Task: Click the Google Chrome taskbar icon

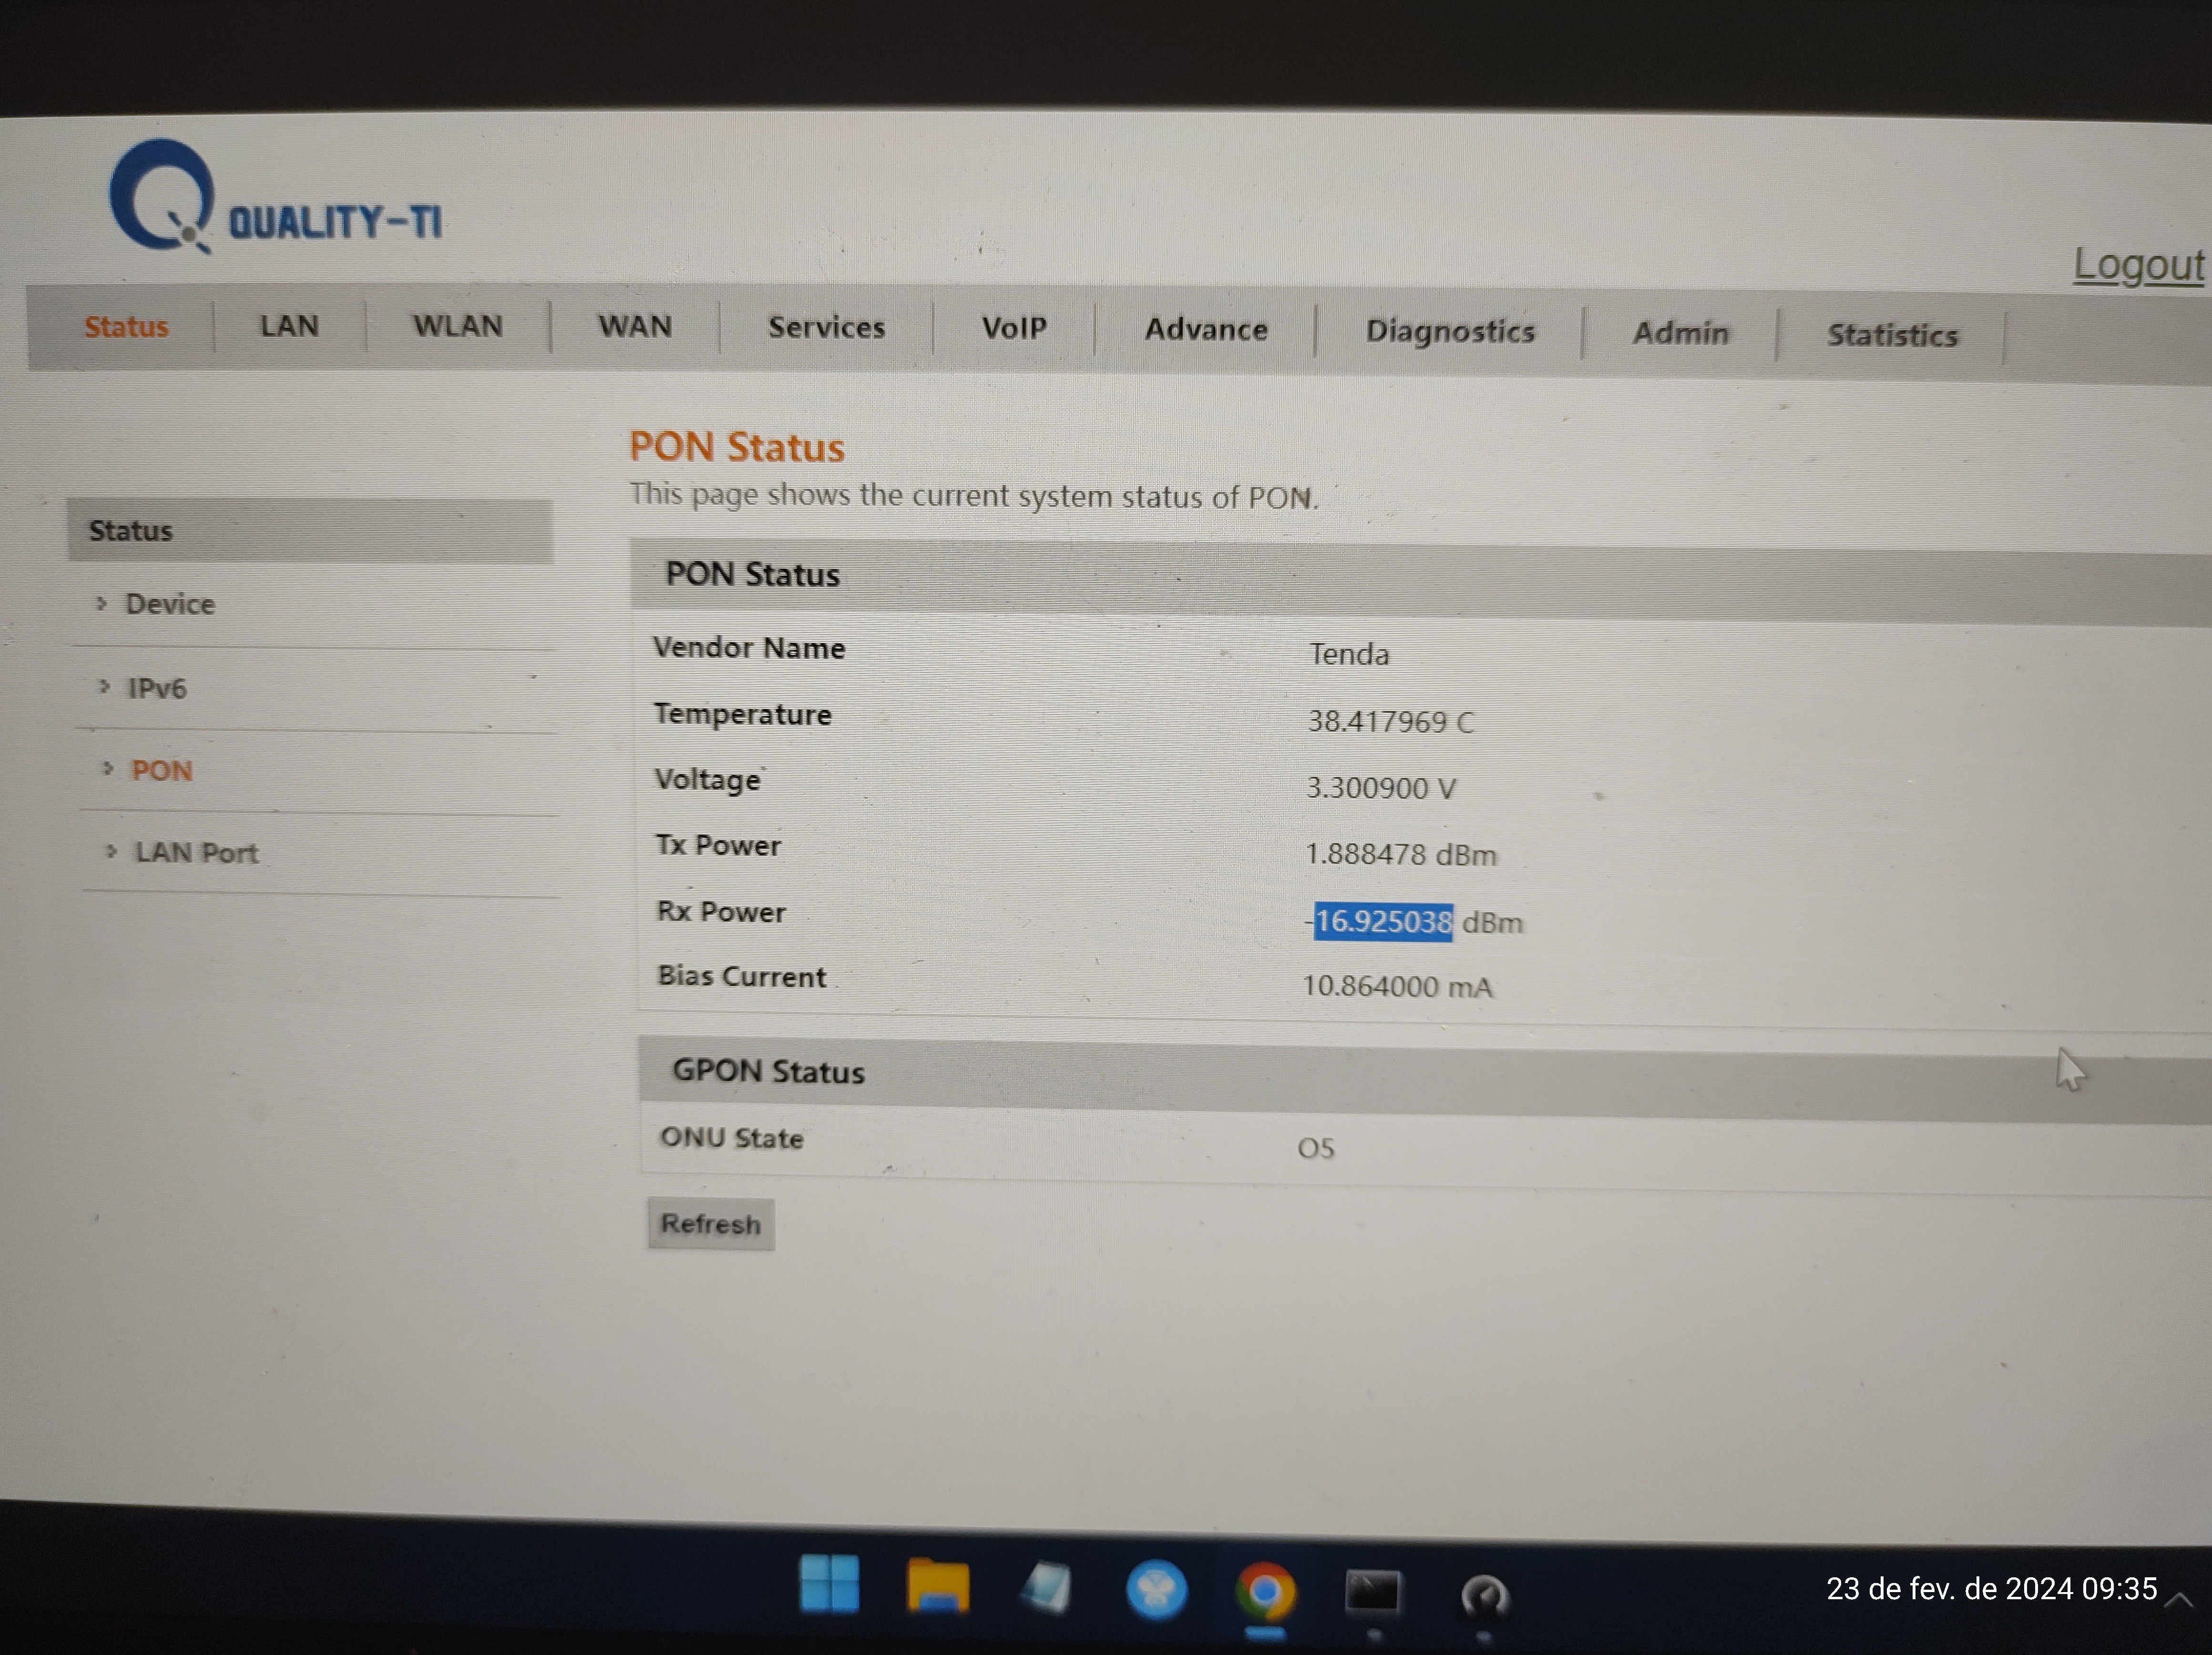Action: click(x=1265, y=1591)
